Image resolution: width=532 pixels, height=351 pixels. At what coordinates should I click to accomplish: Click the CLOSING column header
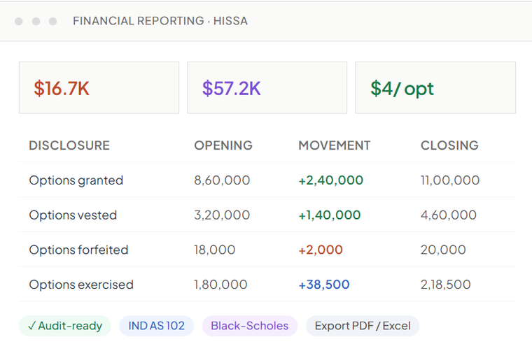click(x=449, y=145)
